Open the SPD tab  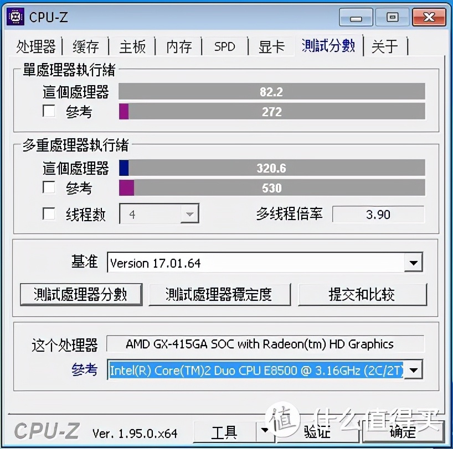click(x=225, y=46)
